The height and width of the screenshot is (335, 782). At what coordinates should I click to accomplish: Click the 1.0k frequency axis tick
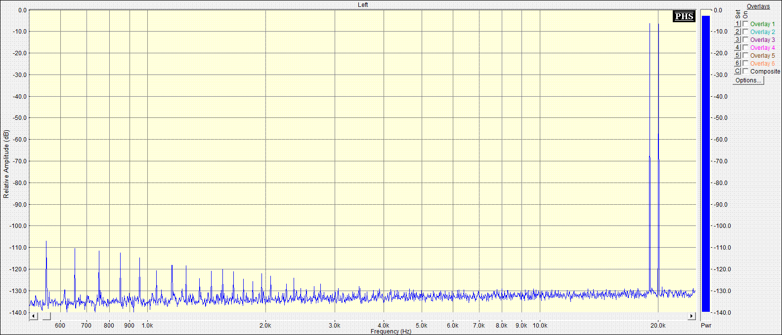pos(147,325)
